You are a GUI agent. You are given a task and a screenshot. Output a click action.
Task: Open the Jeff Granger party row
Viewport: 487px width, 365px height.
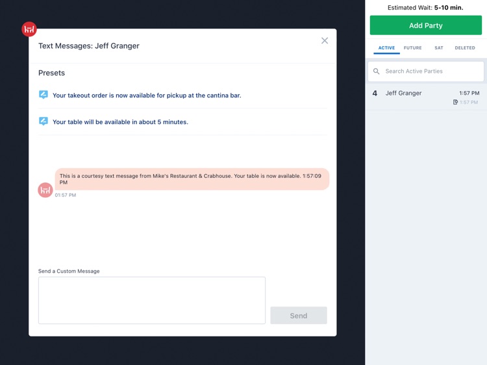426,97
